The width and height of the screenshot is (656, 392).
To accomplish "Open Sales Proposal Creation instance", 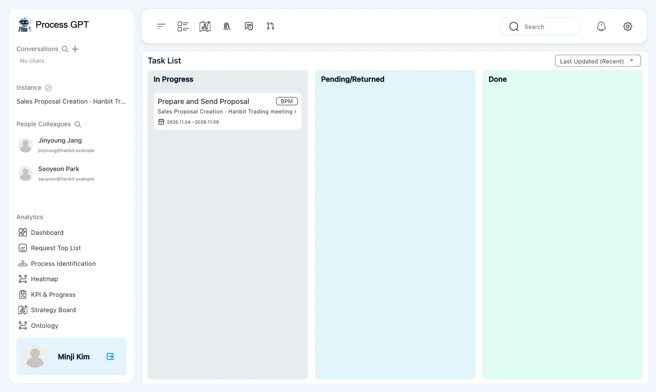I will click(71, 101).
